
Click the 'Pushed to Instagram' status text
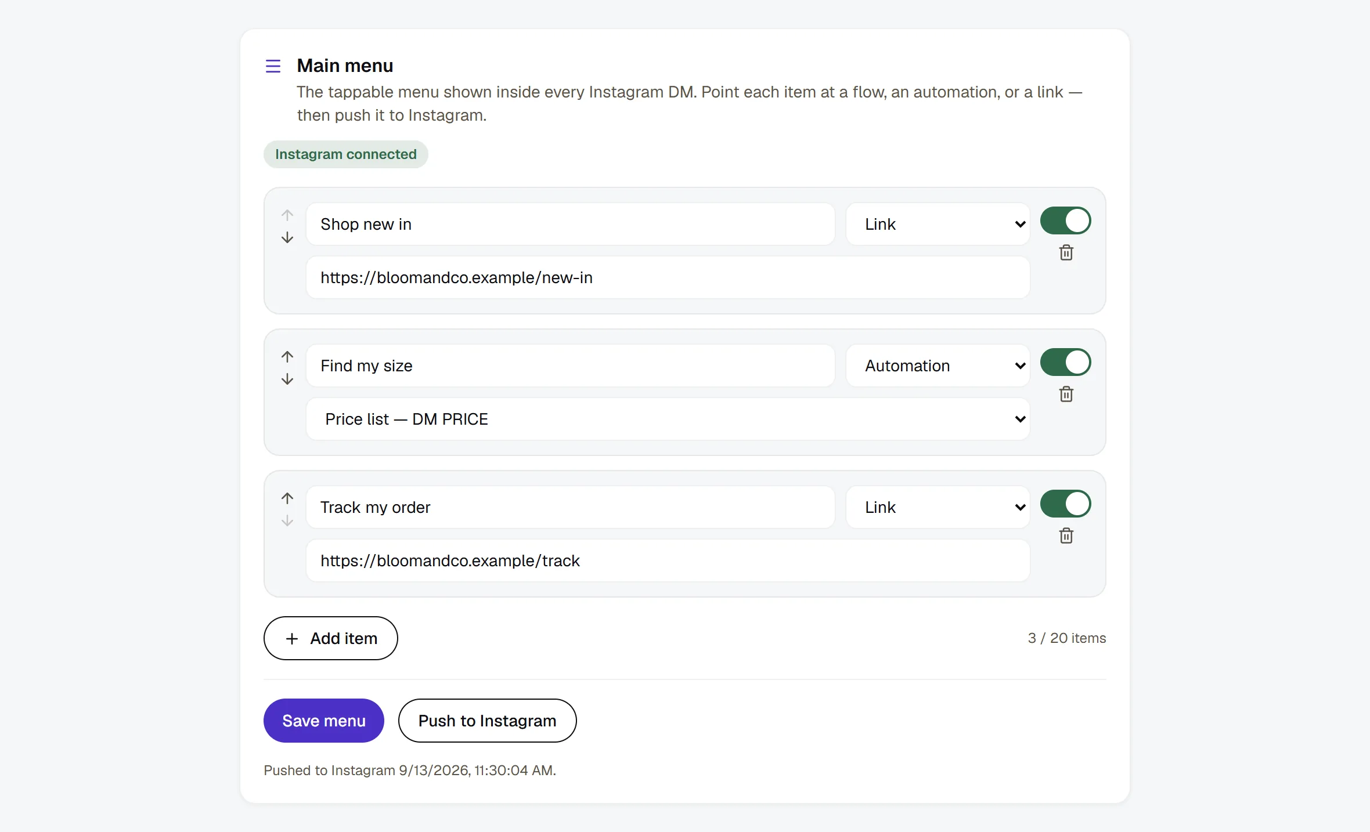[x=410, y=770]
